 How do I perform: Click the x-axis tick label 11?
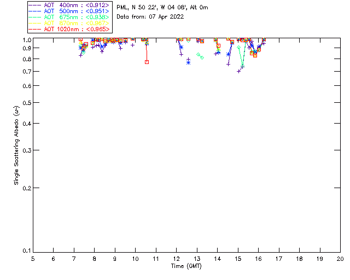point(156,259)
